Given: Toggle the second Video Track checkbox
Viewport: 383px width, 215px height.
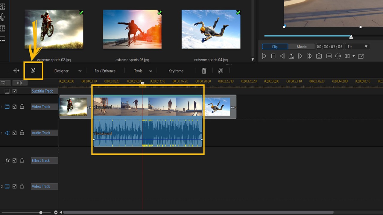Looking at the screenshot, I should [x=14, y=186].
